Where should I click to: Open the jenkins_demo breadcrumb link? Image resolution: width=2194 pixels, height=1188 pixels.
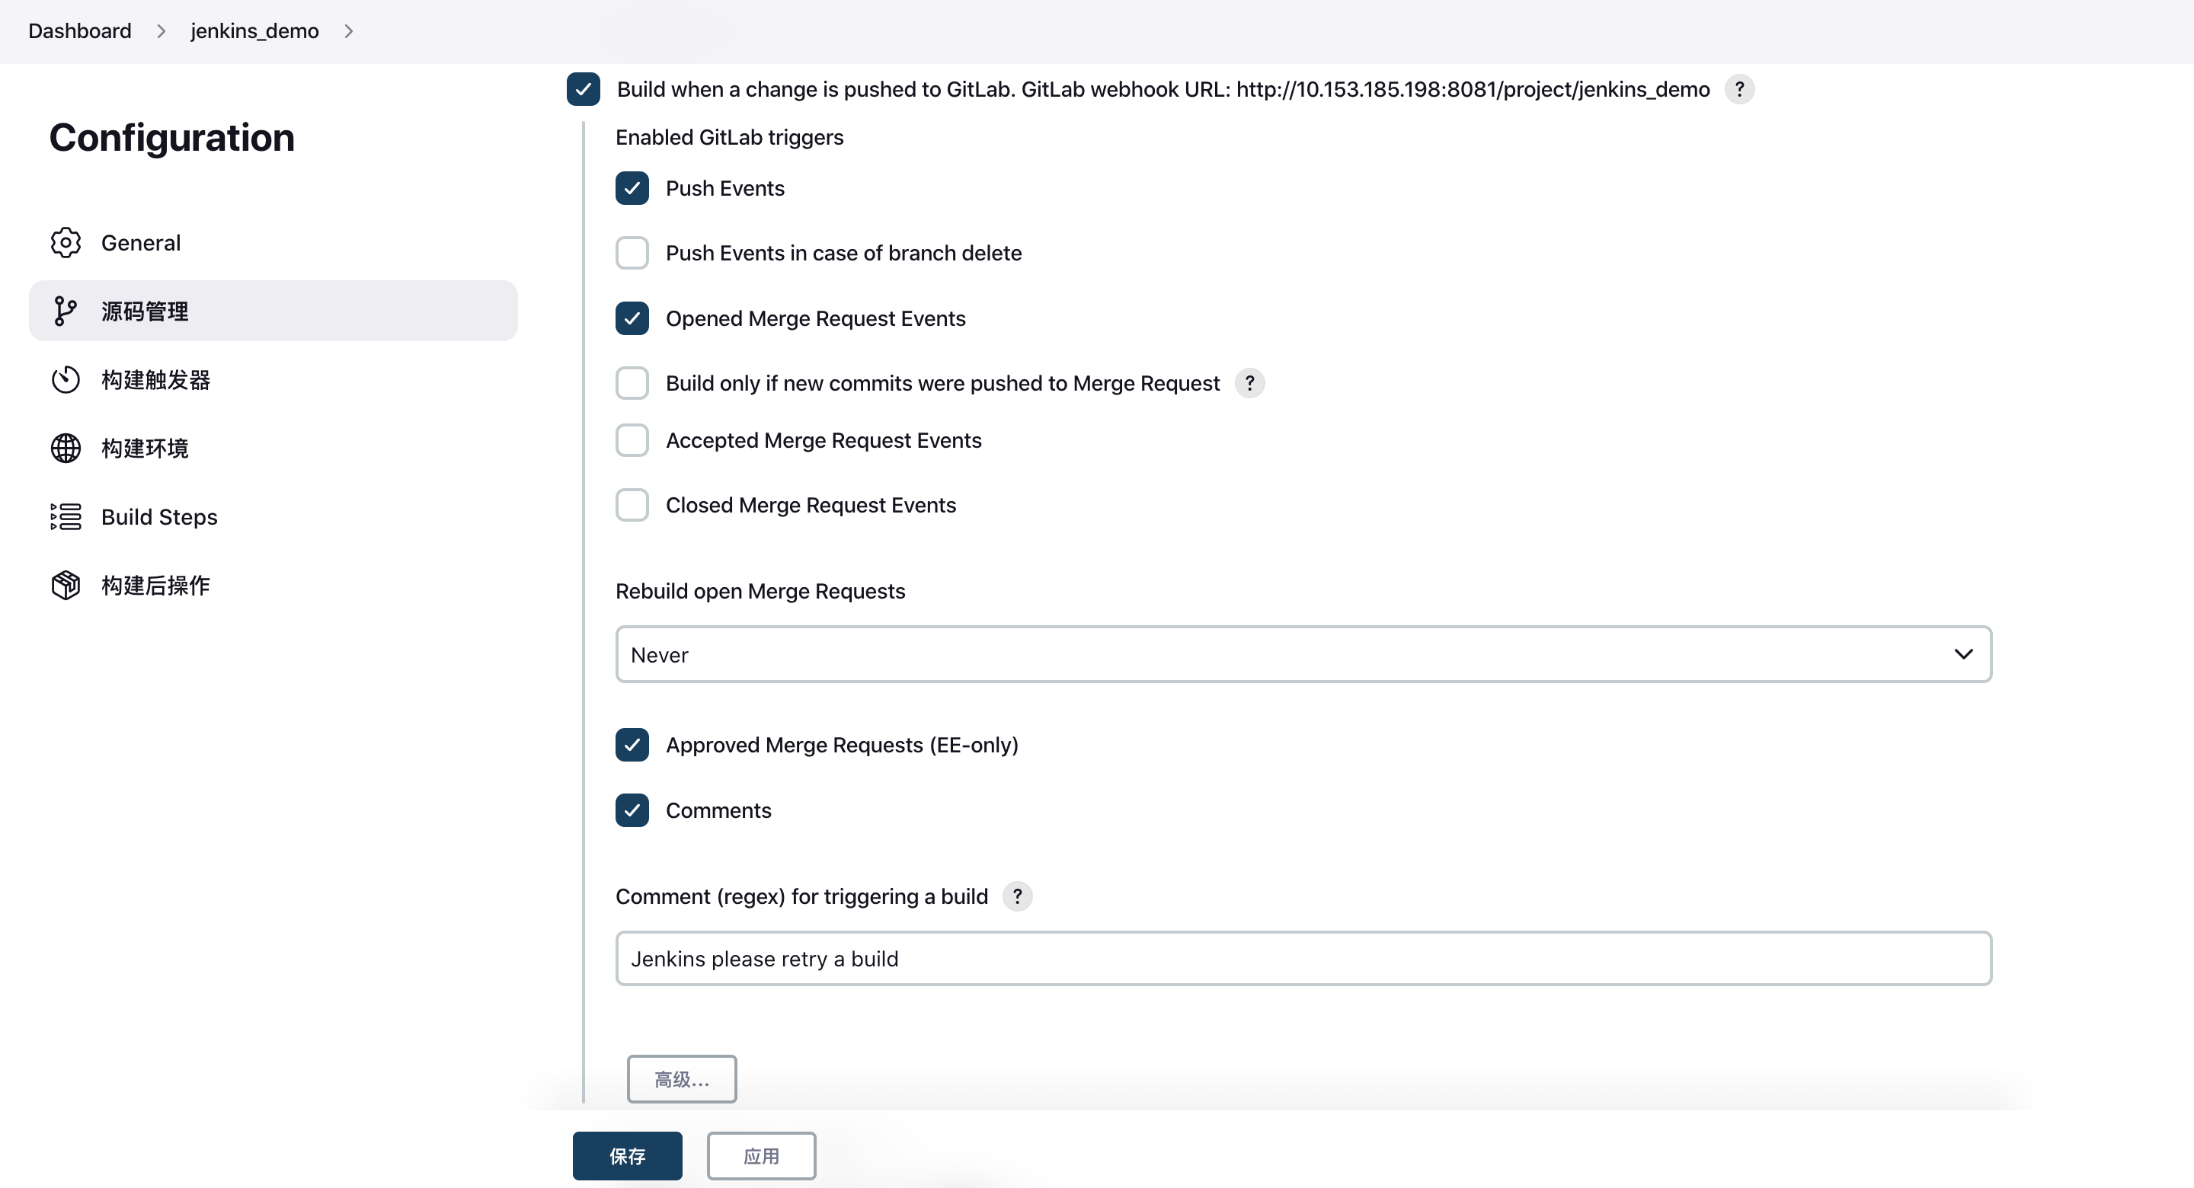[x=254, y=31]
